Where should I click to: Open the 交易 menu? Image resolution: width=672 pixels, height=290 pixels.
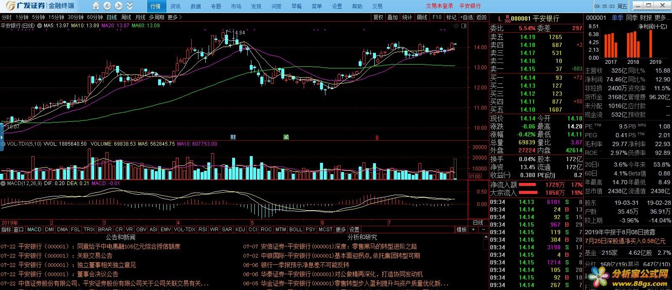377,6
